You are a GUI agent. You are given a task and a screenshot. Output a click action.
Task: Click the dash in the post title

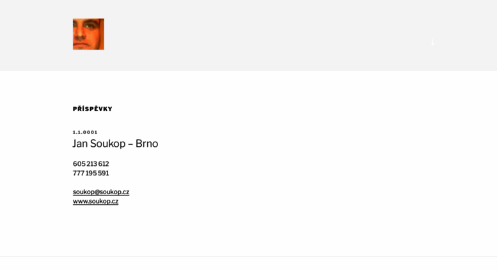point(130,144)
